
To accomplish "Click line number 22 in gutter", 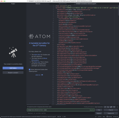I will 53,44.
